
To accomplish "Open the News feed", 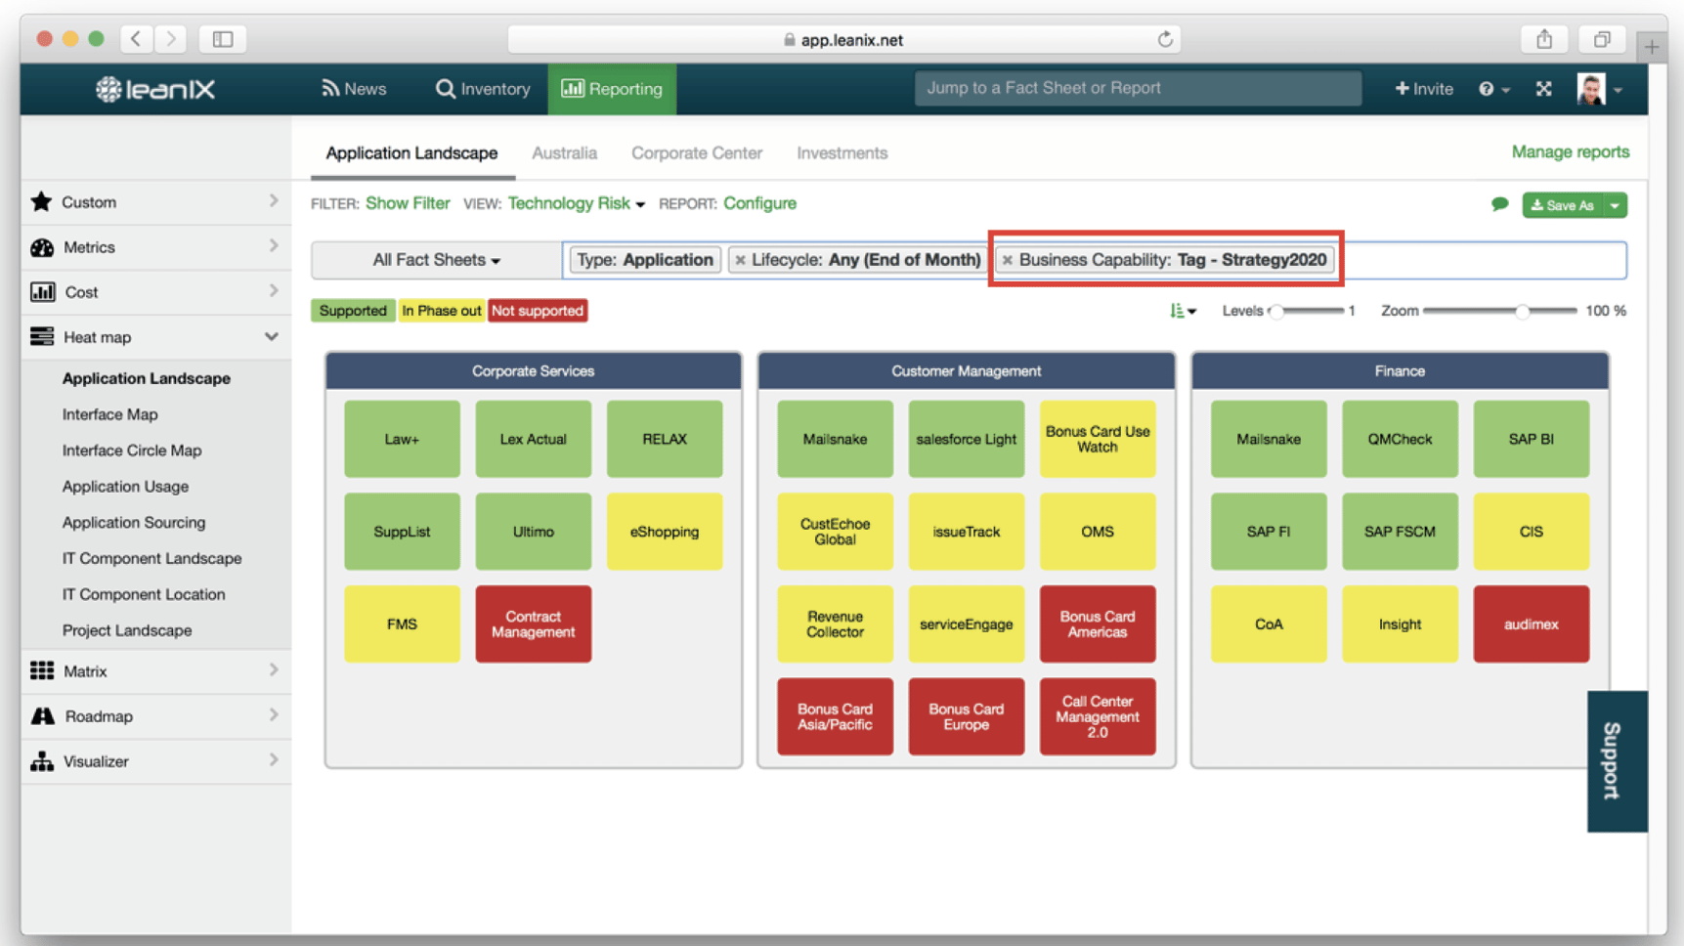I will [354, 89].
